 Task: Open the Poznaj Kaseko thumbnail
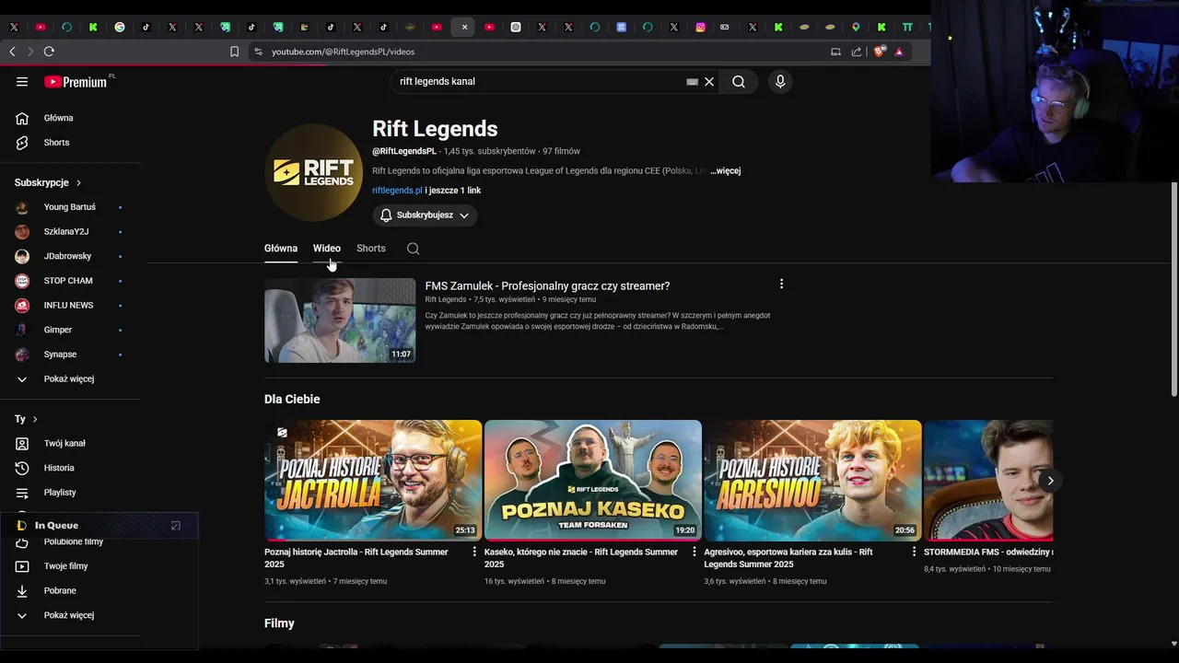coord(593,480)
